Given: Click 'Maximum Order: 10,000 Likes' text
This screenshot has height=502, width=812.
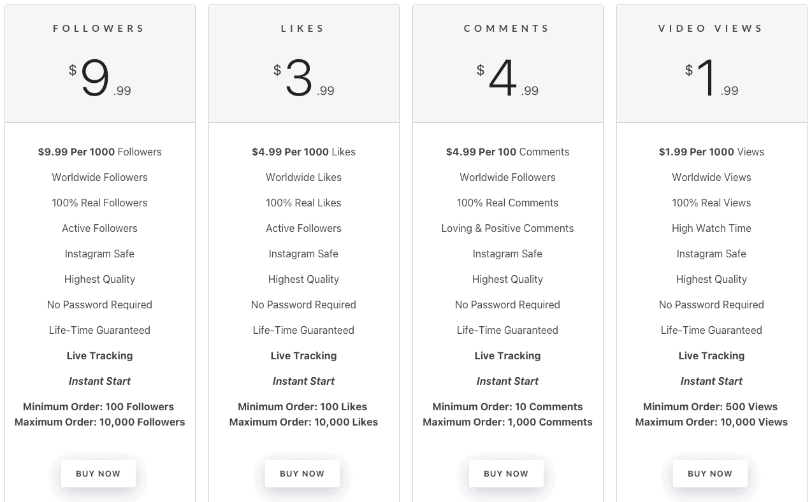Looking at the screenshot, I should (303, 422).
